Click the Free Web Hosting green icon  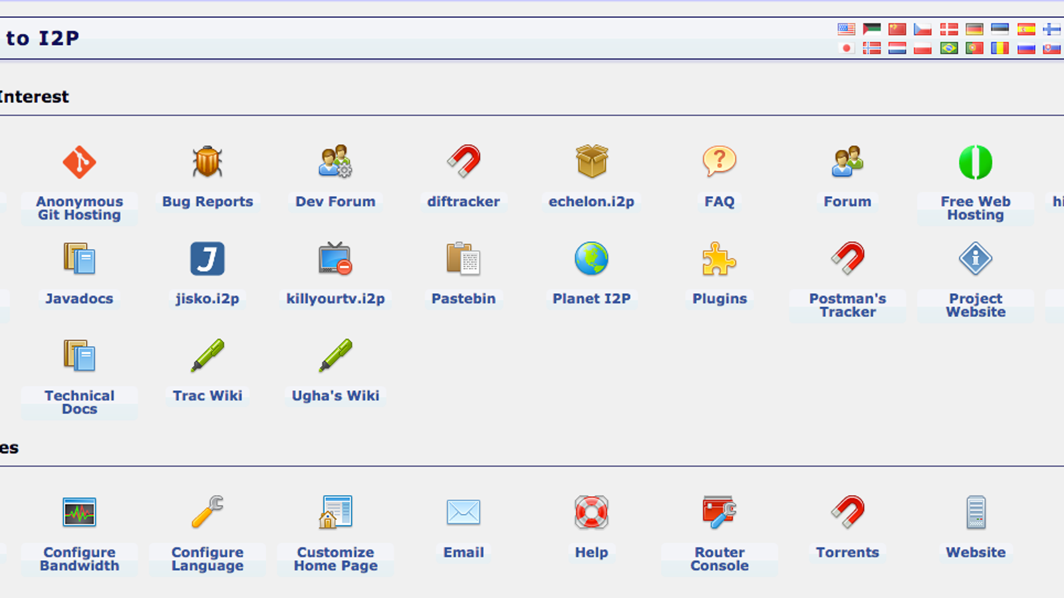click(976, 162)
